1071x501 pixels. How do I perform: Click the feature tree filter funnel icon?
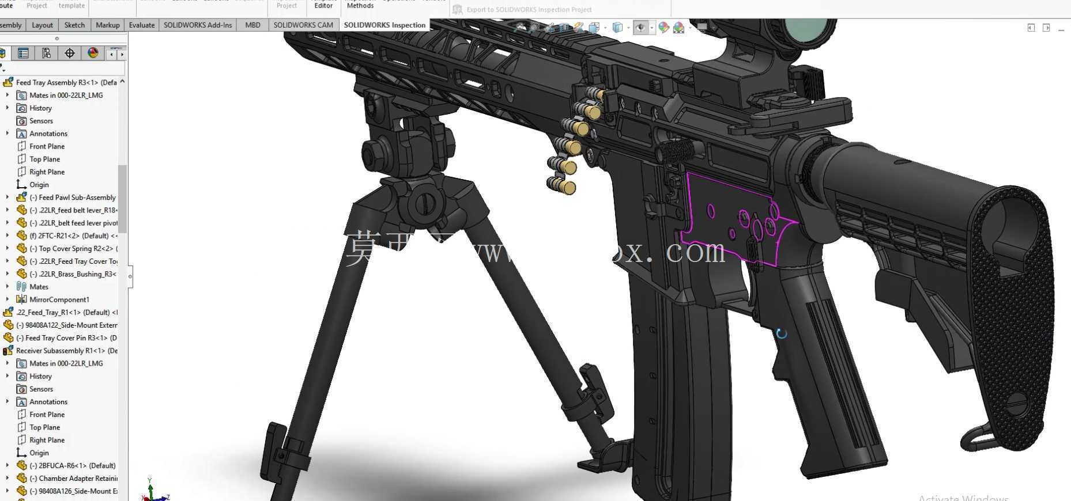point(3,68)
